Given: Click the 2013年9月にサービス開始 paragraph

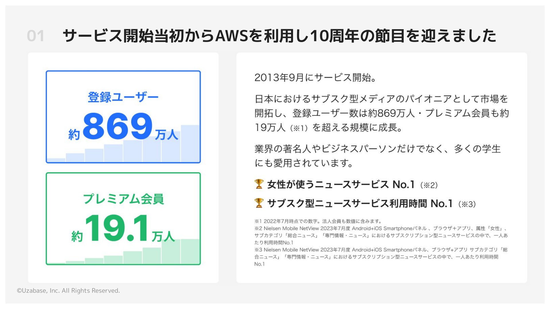Looking at the screenshot, I should [315, 78].
